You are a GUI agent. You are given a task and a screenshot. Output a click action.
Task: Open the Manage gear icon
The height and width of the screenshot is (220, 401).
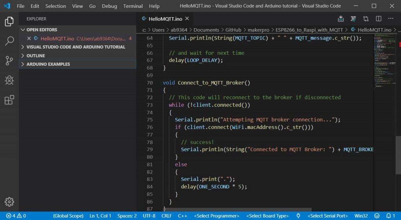point(9,202)
